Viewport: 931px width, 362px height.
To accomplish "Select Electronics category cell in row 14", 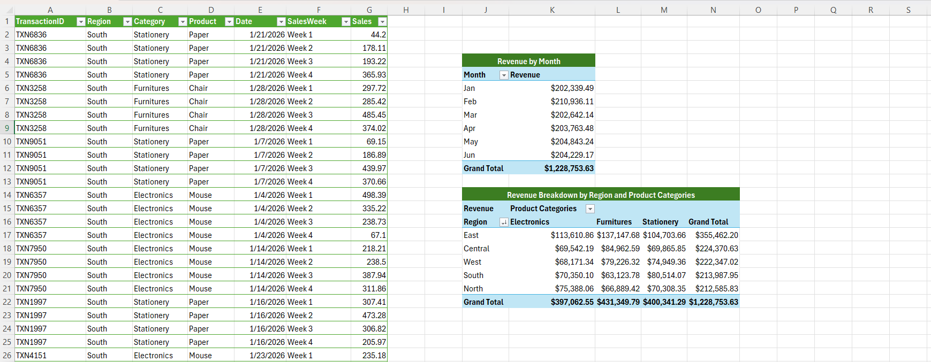I will (160, 195).
